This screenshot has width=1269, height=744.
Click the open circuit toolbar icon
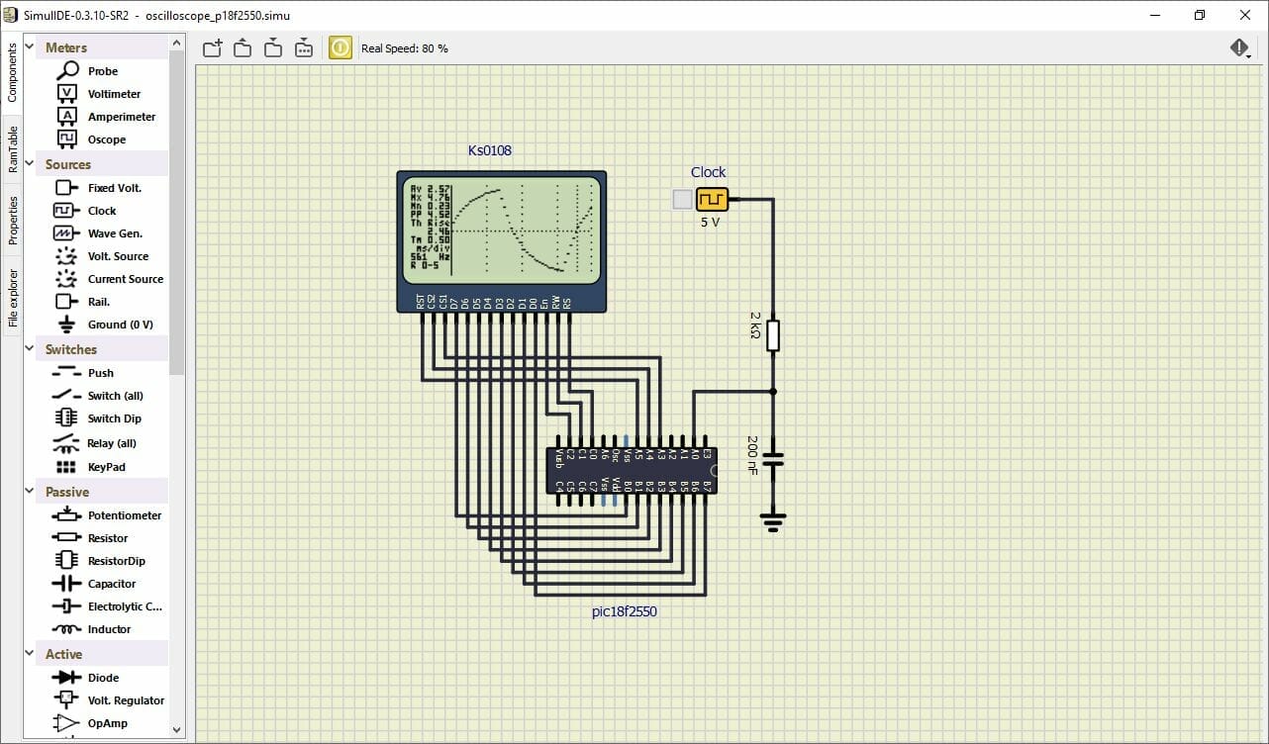243,48
